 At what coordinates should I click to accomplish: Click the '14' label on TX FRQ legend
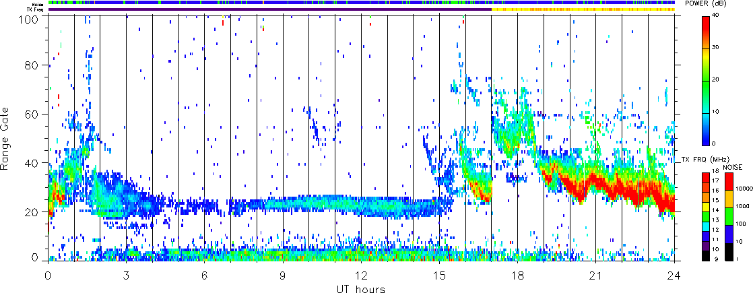715,210
